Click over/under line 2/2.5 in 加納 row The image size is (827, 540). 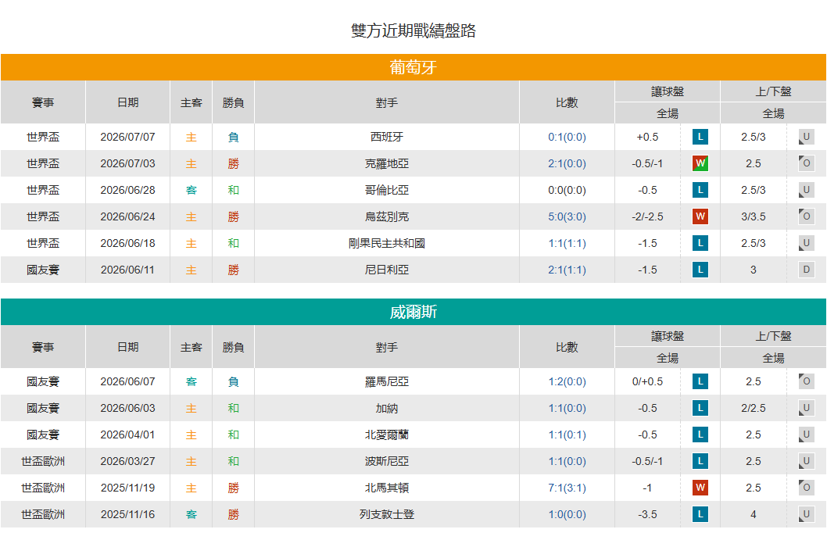(x=754, y=408)
